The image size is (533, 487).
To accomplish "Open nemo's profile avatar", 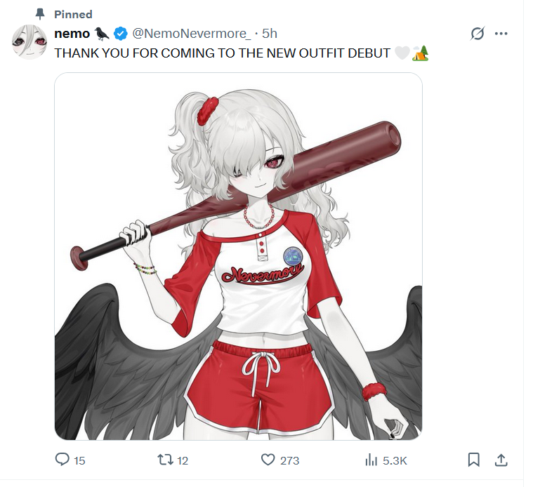I will (29, 42).
